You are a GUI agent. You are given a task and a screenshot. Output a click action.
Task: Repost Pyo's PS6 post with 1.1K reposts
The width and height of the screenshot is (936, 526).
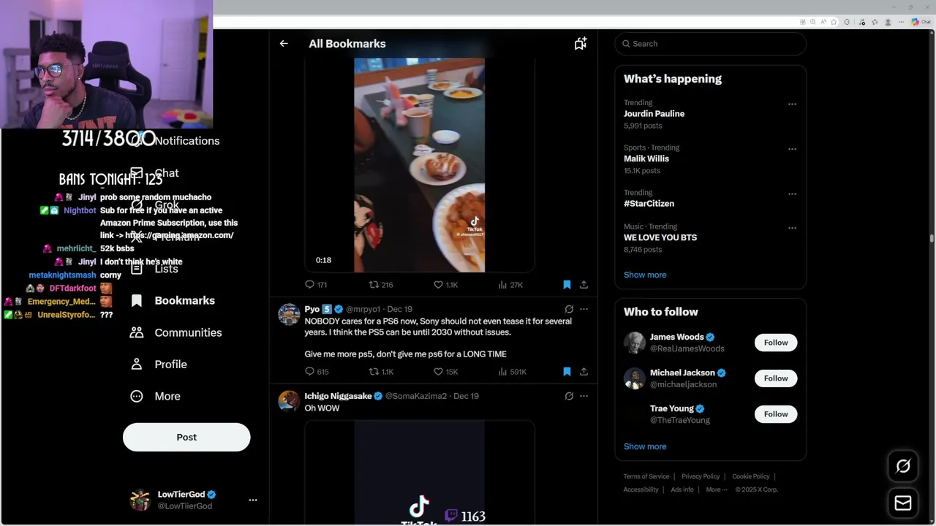pyautogui.click(x=381, y=372)
